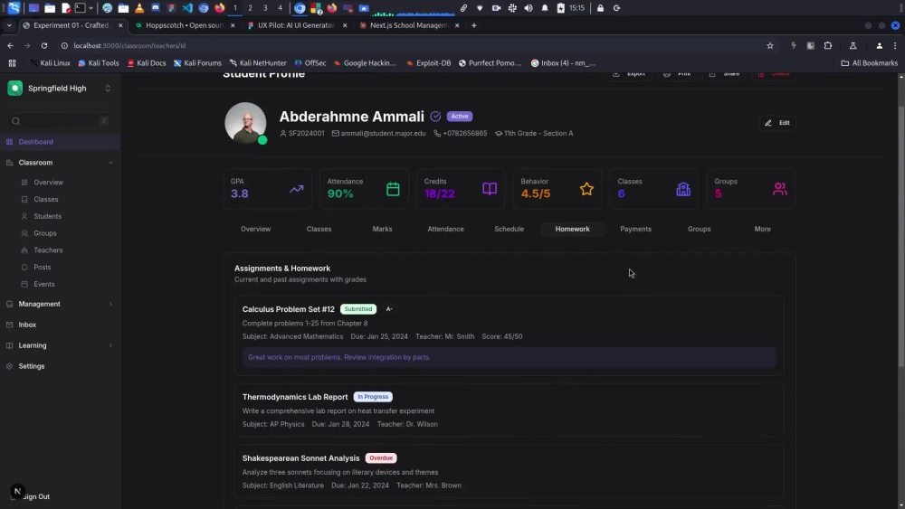
Task: Open the Overview tab in profile tabs
Action: click(256, 229)
